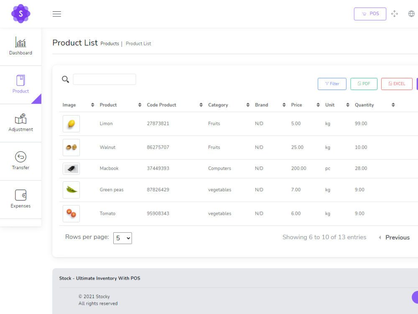The height and width of the screenshot is (314, 418).
Task: Click product code 86275707
Action: pyautogui.click(x=158, y=147)
